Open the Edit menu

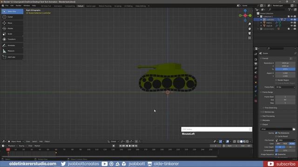click(x=12, y=6)
